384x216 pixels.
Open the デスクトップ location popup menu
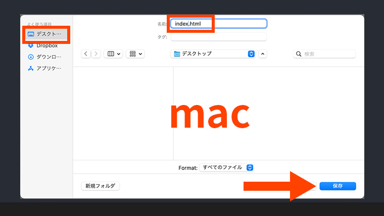[214, 53]
